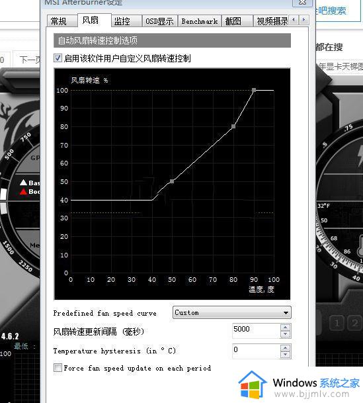The width and height of the screenshot is (363, 403).
Task: Decrease the 风扇转速更新间隔 value with down arrow
Action: coord(286,334)
